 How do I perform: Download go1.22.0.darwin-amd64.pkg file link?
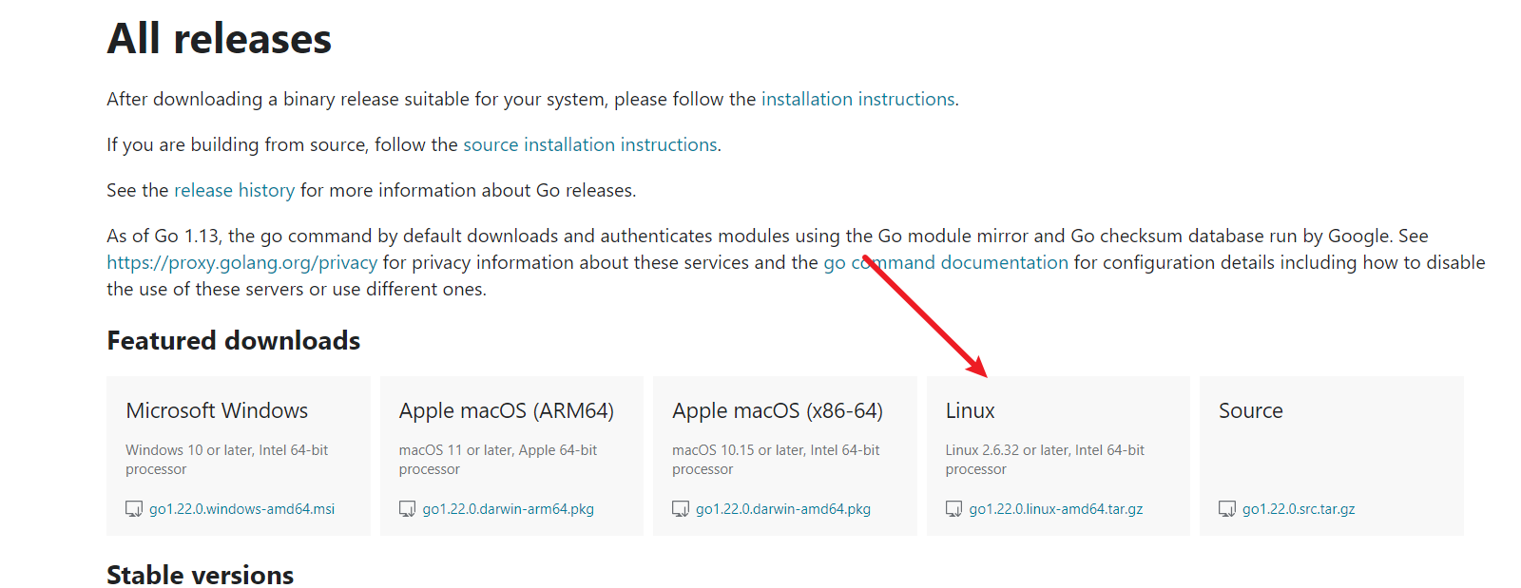[x=782, y=509]
